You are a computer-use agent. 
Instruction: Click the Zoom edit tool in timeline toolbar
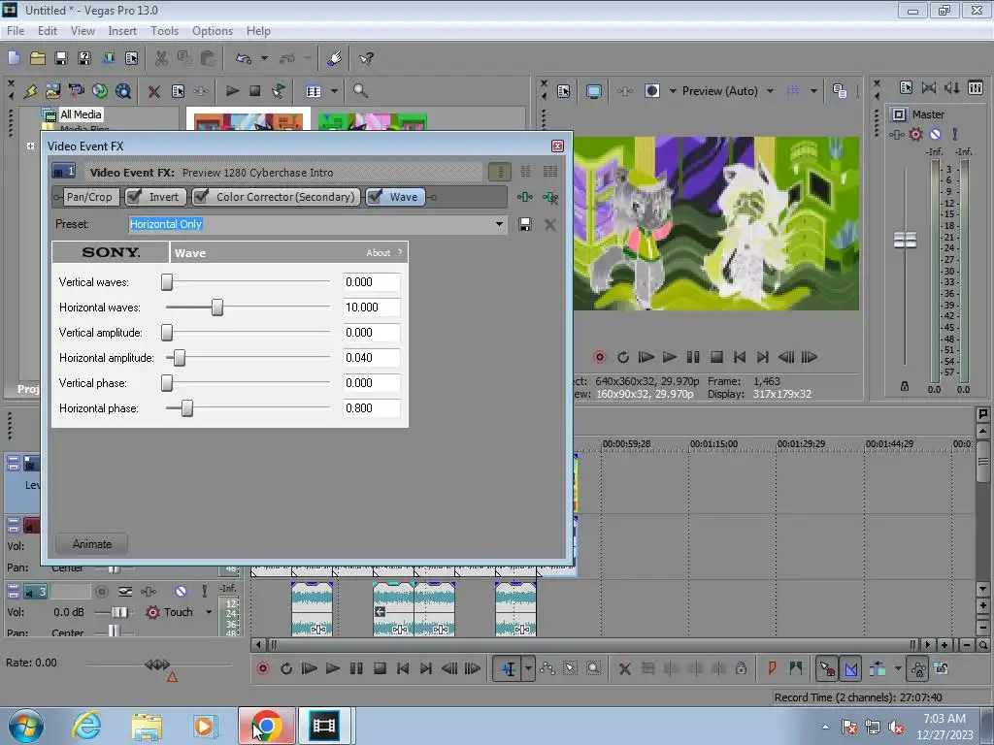(593, 668)
